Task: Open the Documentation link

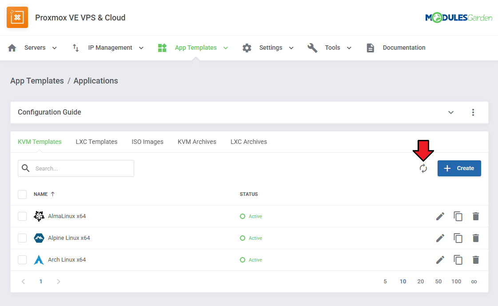Action: tap(403, 48)
